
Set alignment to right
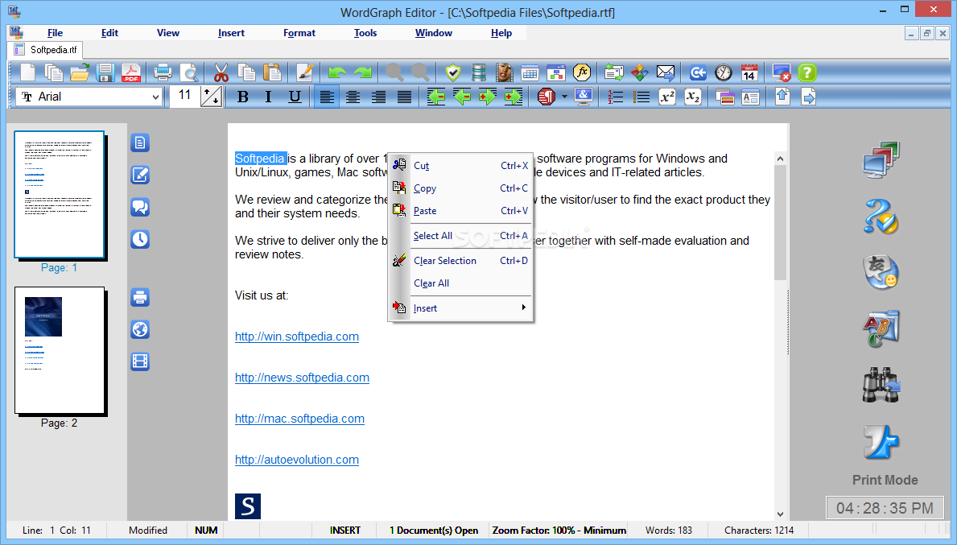[378, 97]
